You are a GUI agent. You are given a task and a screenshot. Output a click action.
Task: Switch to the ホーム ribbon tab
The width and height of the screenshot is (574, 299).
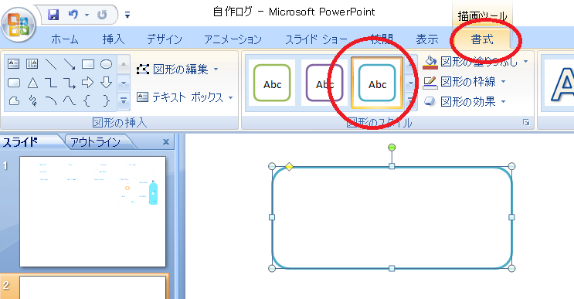click(65, 39)
